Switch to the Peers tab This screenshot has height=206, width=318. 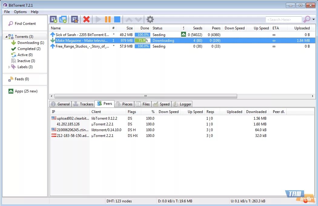point(105,104)
